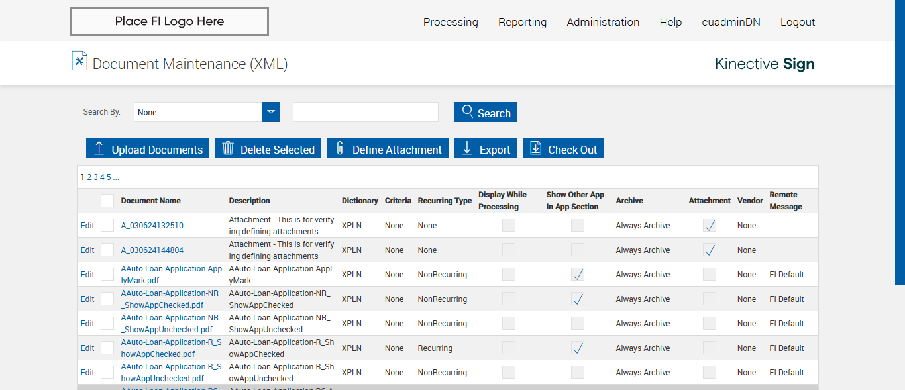Viewport: 905px width, 390px height.
Task: Open the A_030624144804 document link
Action: pyautogui.click(x=152, y=250)
